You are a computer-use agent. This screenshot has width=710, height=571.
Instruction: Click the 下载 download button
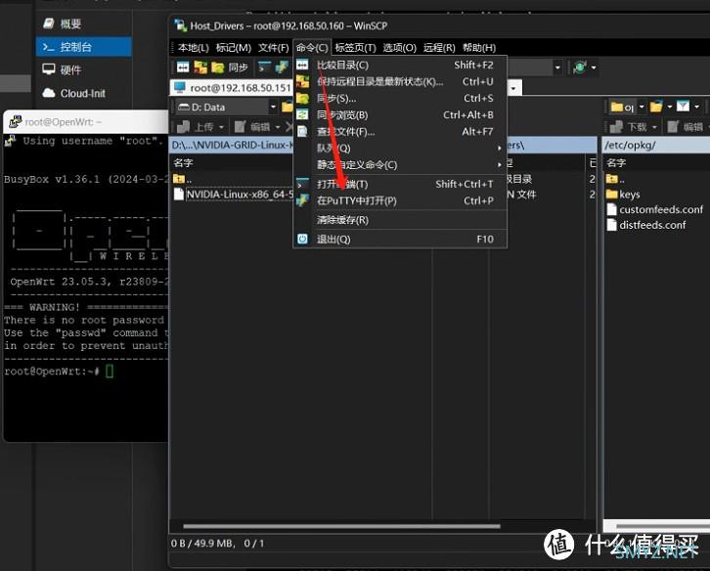629,127
